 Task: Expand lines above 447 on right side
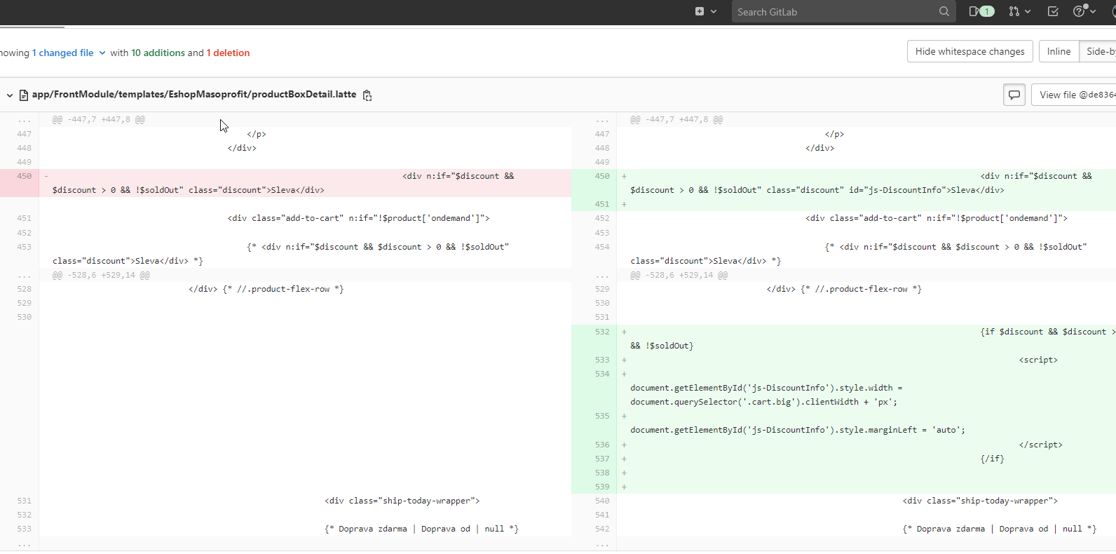(x=602, y=119)
